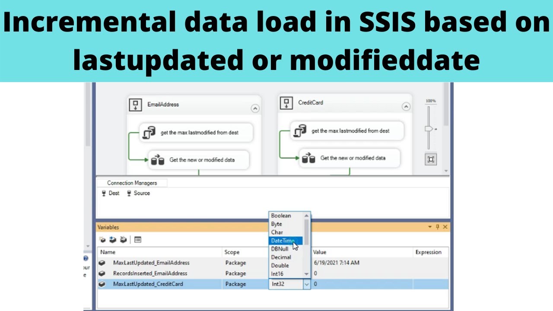Select EmailAddress 'Get the new or modified data' task

tap(199, 160)
